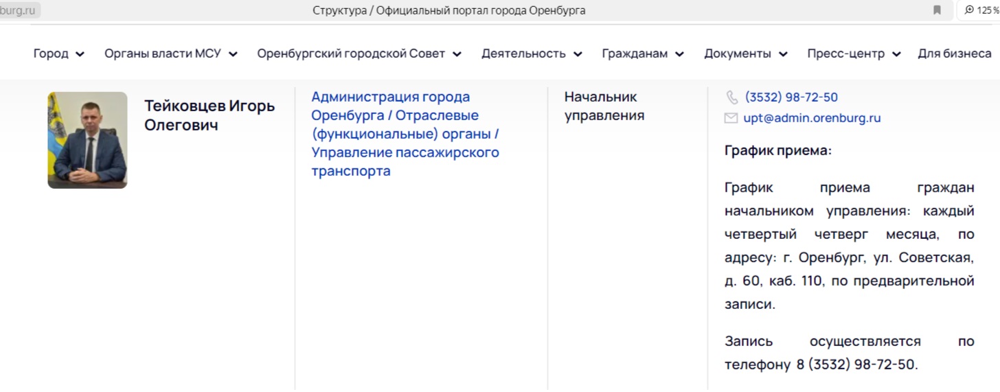1000x392 pixels.
Task: Open the Оренбургский городской Совет menu
Action: (x=351, y=54)
